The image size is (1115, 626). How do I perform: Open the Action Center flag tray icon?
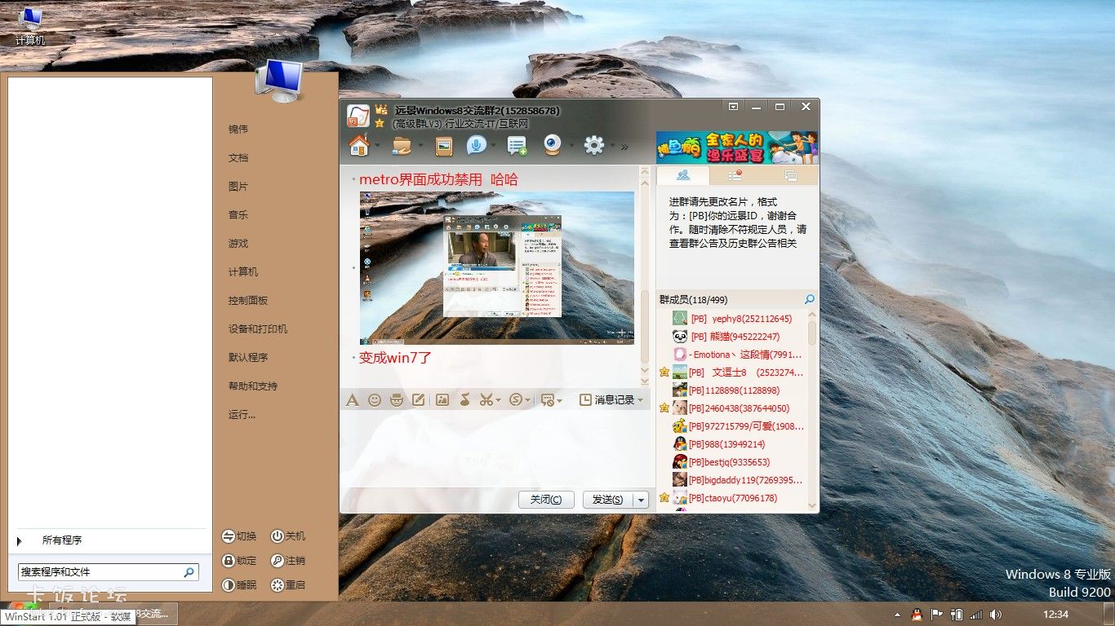[x=937, y=614]
